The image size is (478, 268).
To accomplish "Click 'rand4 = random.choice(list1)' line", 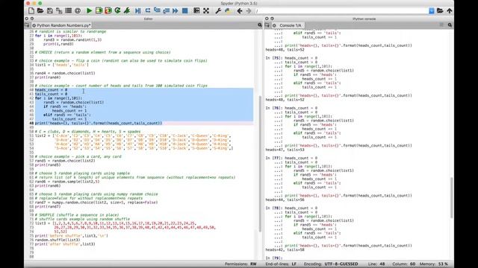I will (x=65, y=73).
